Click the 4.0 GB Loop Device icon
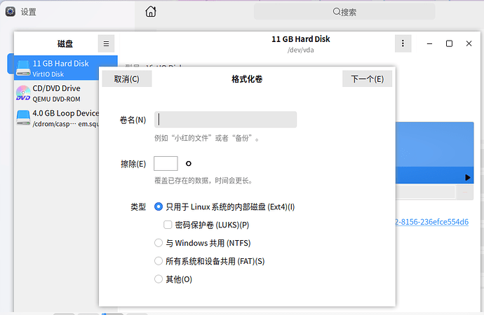This screenshot has width=484, height=315. pyautogui.click(x=22, y=118)
